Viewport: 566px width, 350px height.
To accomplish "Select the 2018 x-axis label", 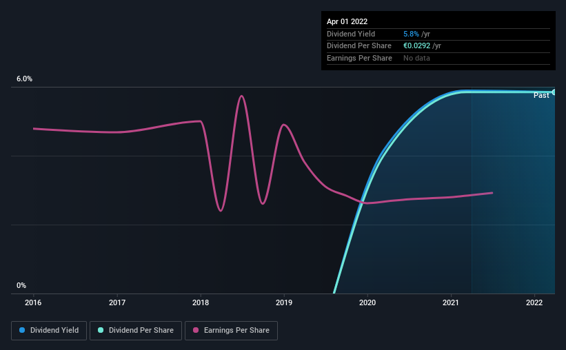I will (x=201, y=302).
